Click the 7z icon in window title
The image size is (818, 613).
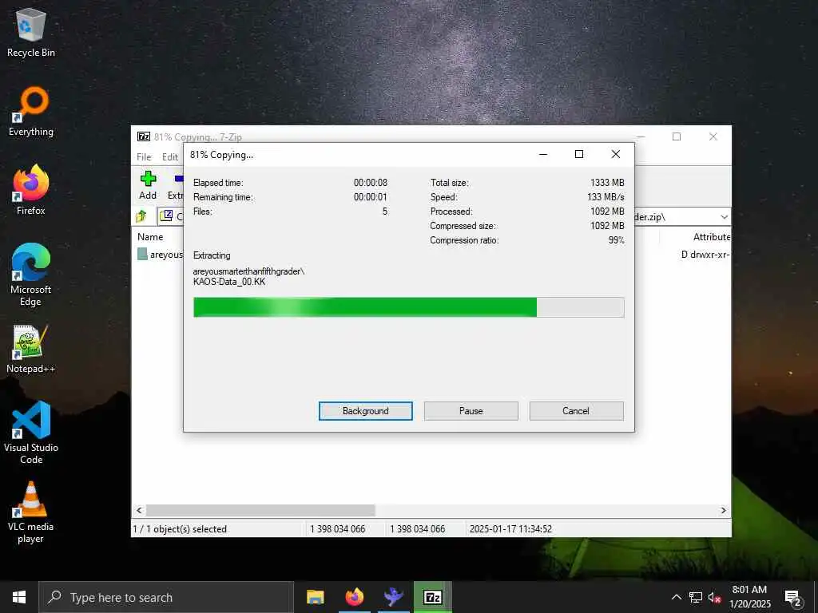click(x=144, y=136)
